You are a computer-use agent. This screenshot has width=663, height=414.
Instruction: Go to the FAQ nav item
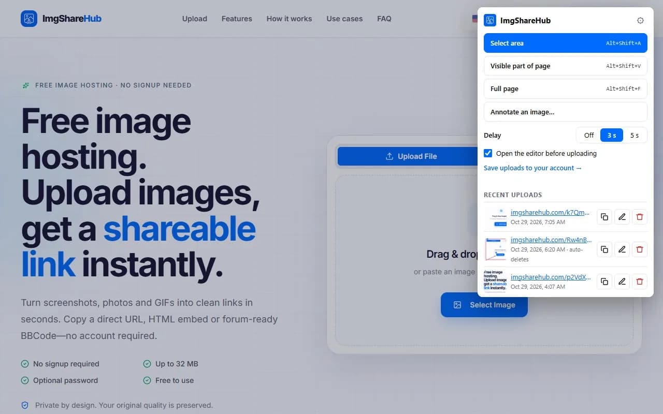[384, 19]
